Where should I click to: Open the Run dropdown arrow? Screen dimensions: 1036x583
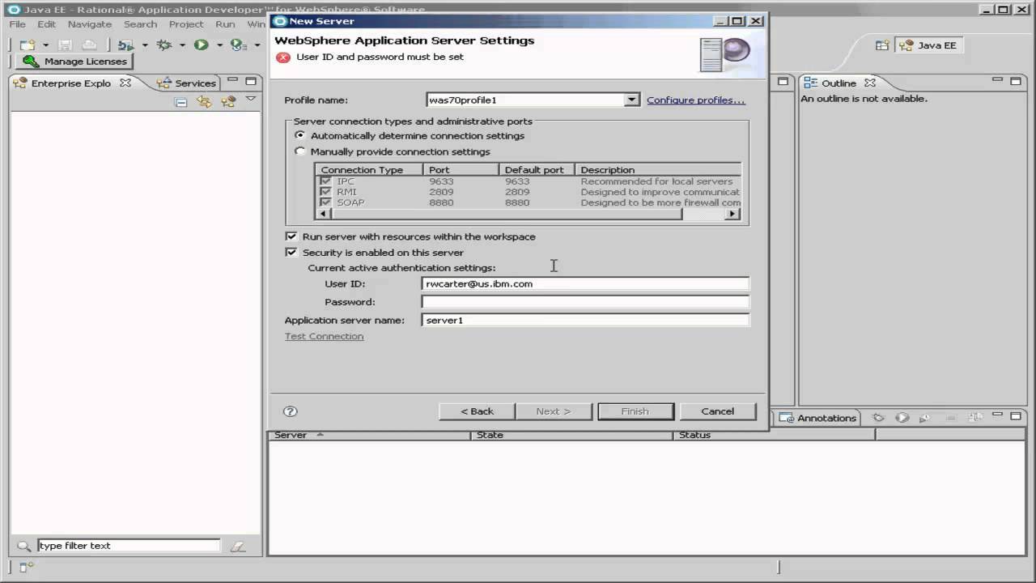click(x=219, y=45)
